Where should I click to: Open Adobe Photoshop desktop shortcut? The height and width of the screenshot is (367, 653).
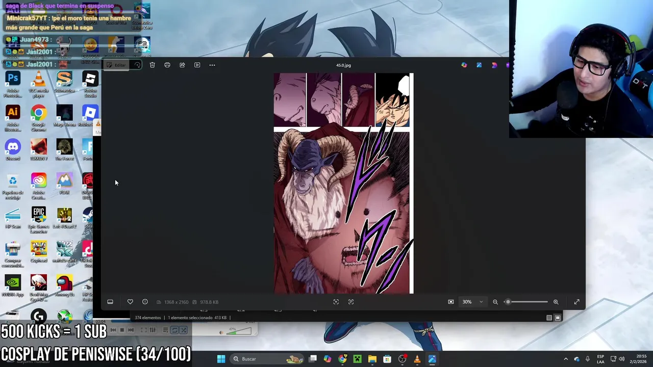13,85
